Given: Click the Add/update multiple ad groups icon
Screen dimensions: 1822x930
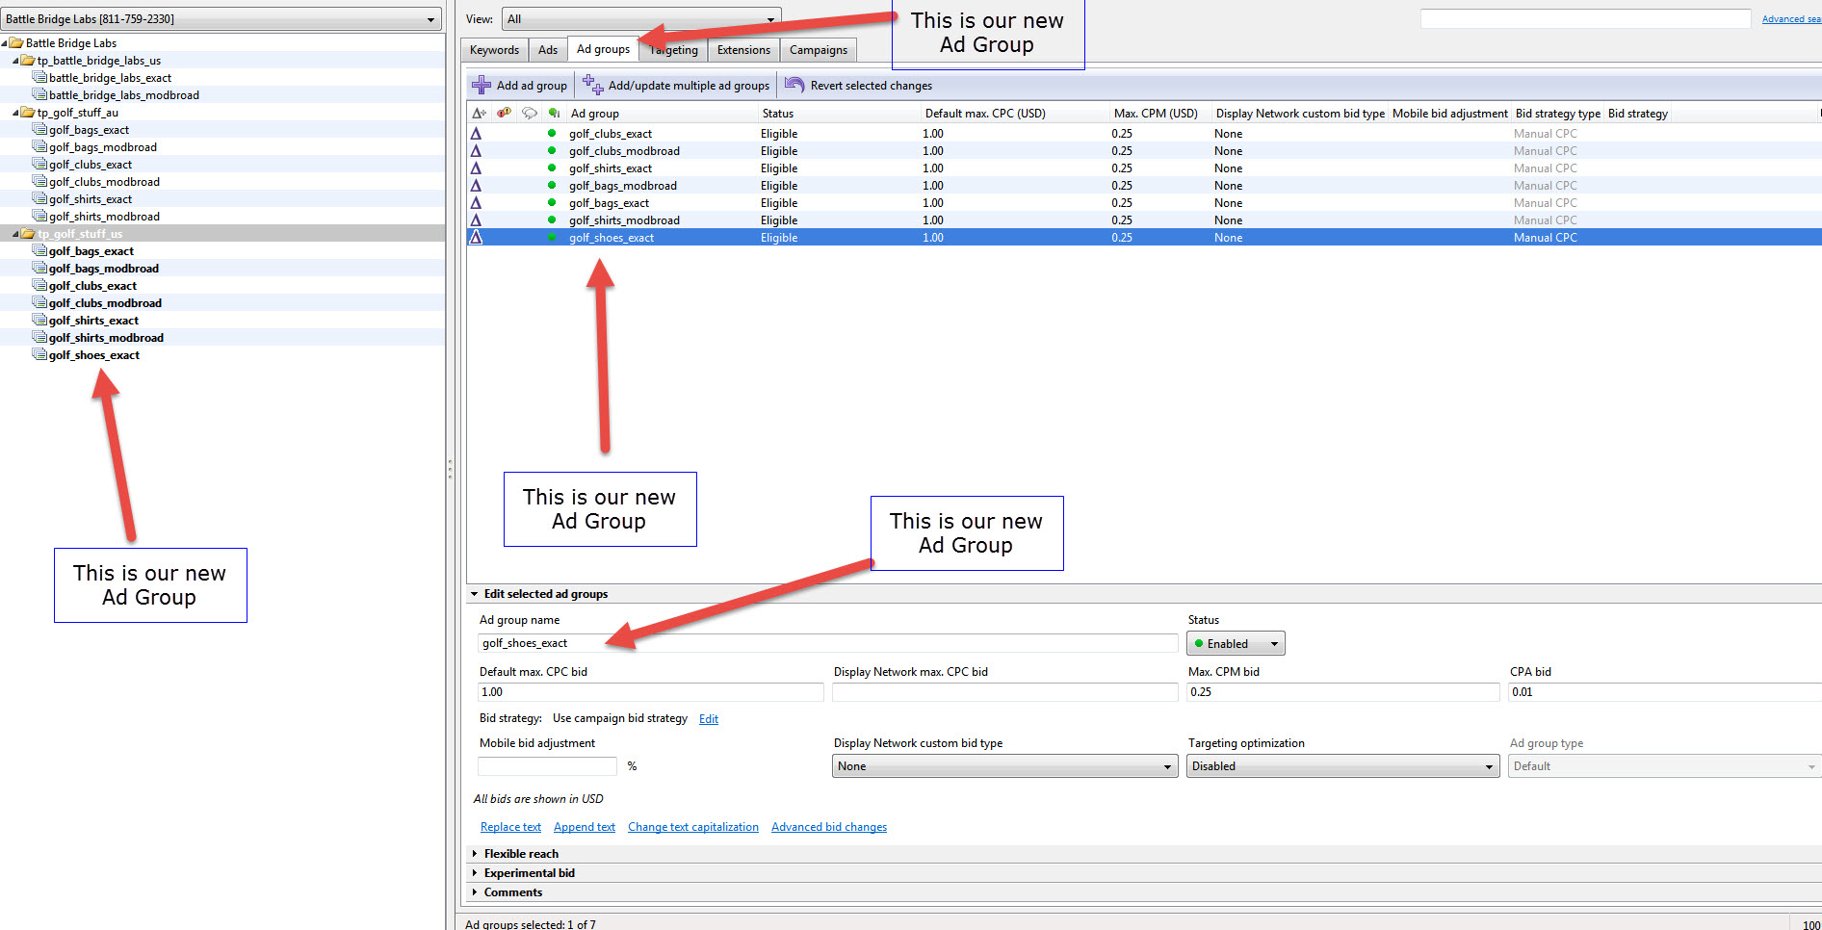Looking at the screenshot, I should [596, 85].
